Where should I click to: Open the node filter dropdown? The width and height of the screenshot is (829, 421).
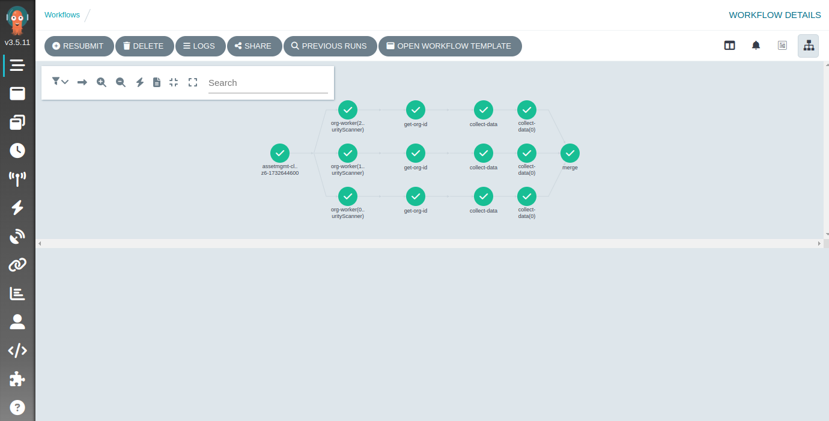click(60, 82)
